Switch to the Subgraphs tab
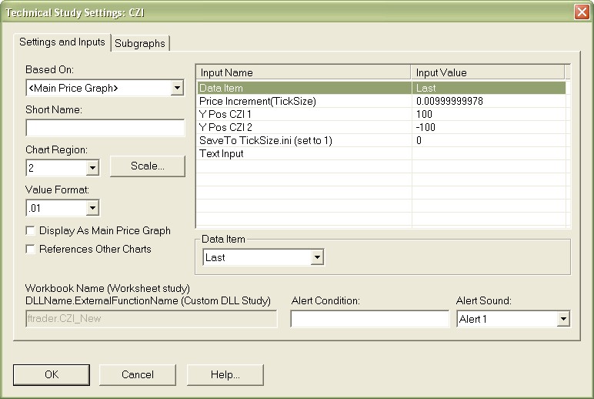This screenshot has height=399, width=594. click(140, 43)
